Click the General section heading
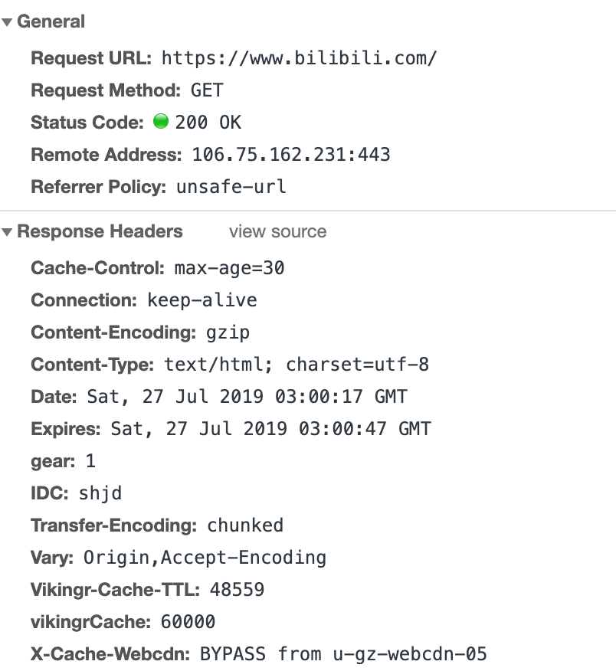Image resolution: width=616 pixels, height=671 pixels. tap(51, 21)
